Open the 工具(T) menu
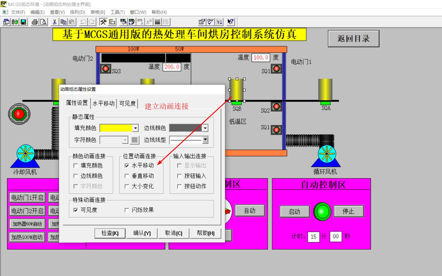This screenshot has height=276, width=442. [x=117, y=12]
